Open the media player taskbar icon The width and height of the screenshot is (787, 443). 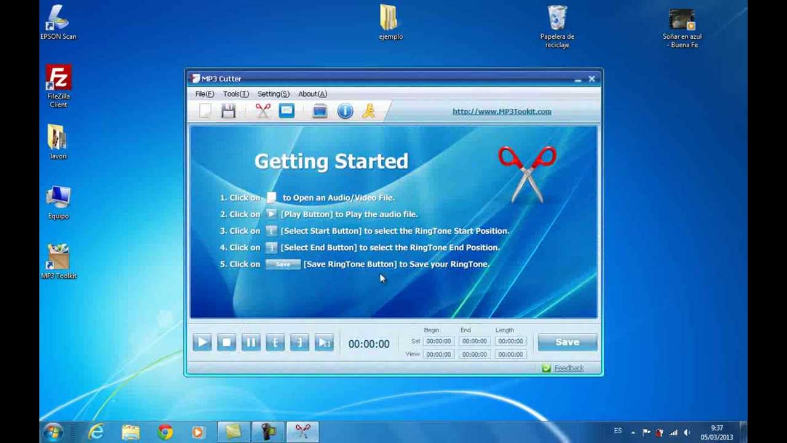198,433
